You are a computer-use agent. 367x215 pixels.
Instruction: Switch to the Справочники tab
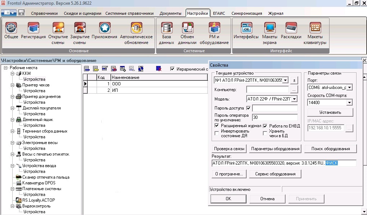(x=44, y=13)
